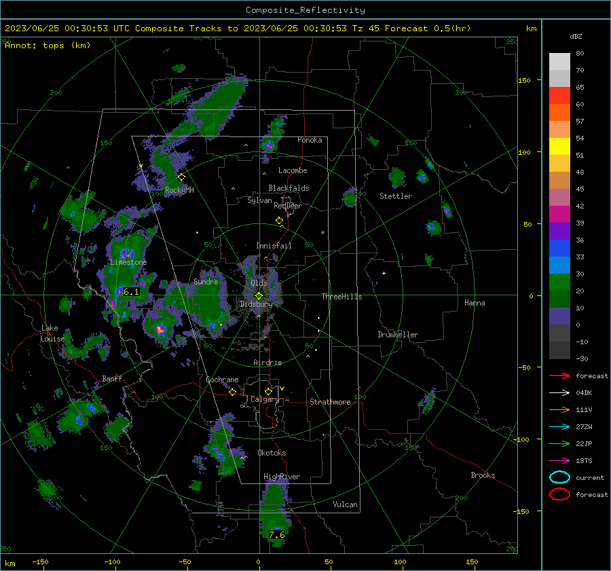Click the yellow diamond marker below Cochrane
Screen dimensions: 611x571
pos(233,392)
